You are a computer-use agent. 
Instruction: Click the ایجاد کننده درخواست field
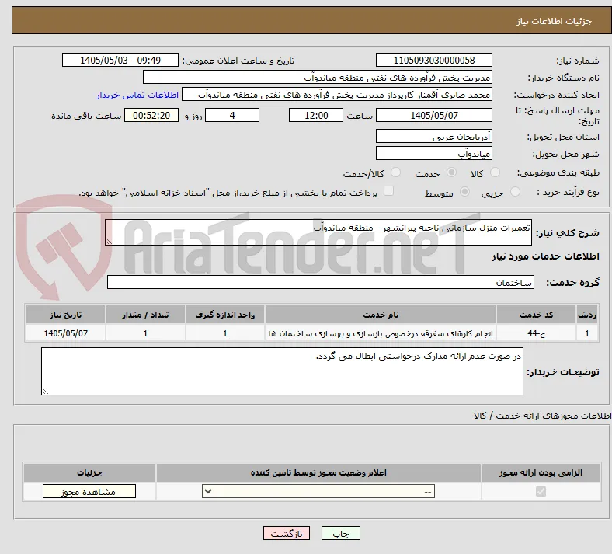[337, 95]
